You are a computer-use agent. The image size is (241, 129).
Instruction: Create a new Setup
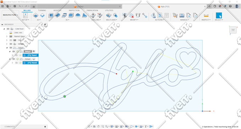coord(26,15)
